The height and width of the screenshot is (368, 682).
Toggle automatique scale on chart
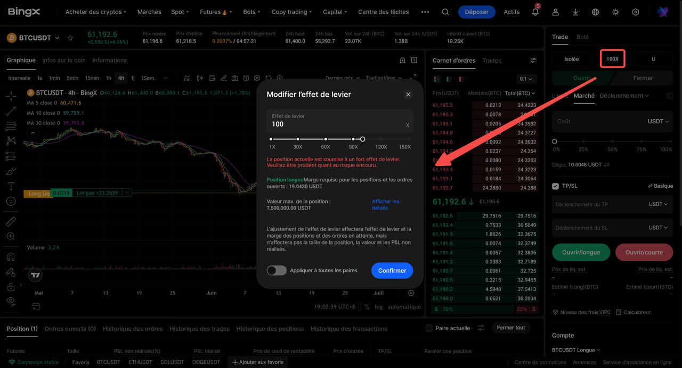click(x=404, y=307)
